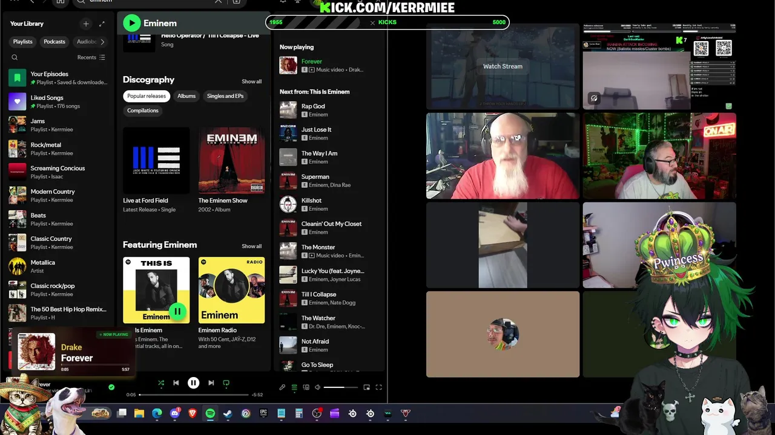
Task: Select the Singles and EPs filter
Action: 225,96
